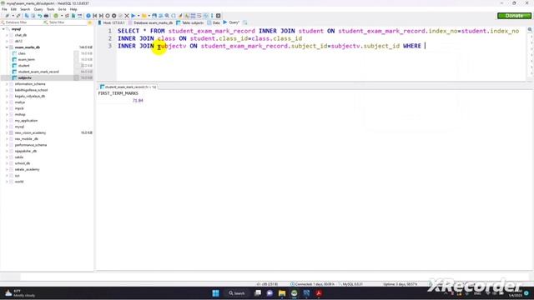Click the blue Help circle toolbar icon
The width and height of the screenshot is (534, 300).
tap(88, 16)
